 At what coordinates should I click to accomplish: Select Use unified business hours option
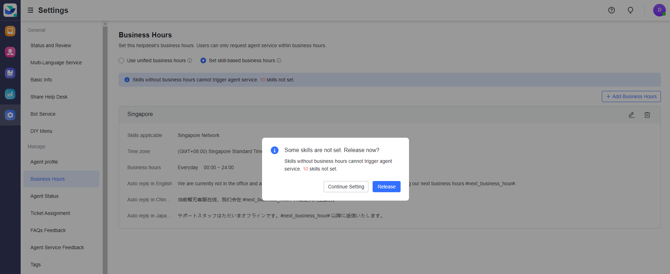pos(121,60)
